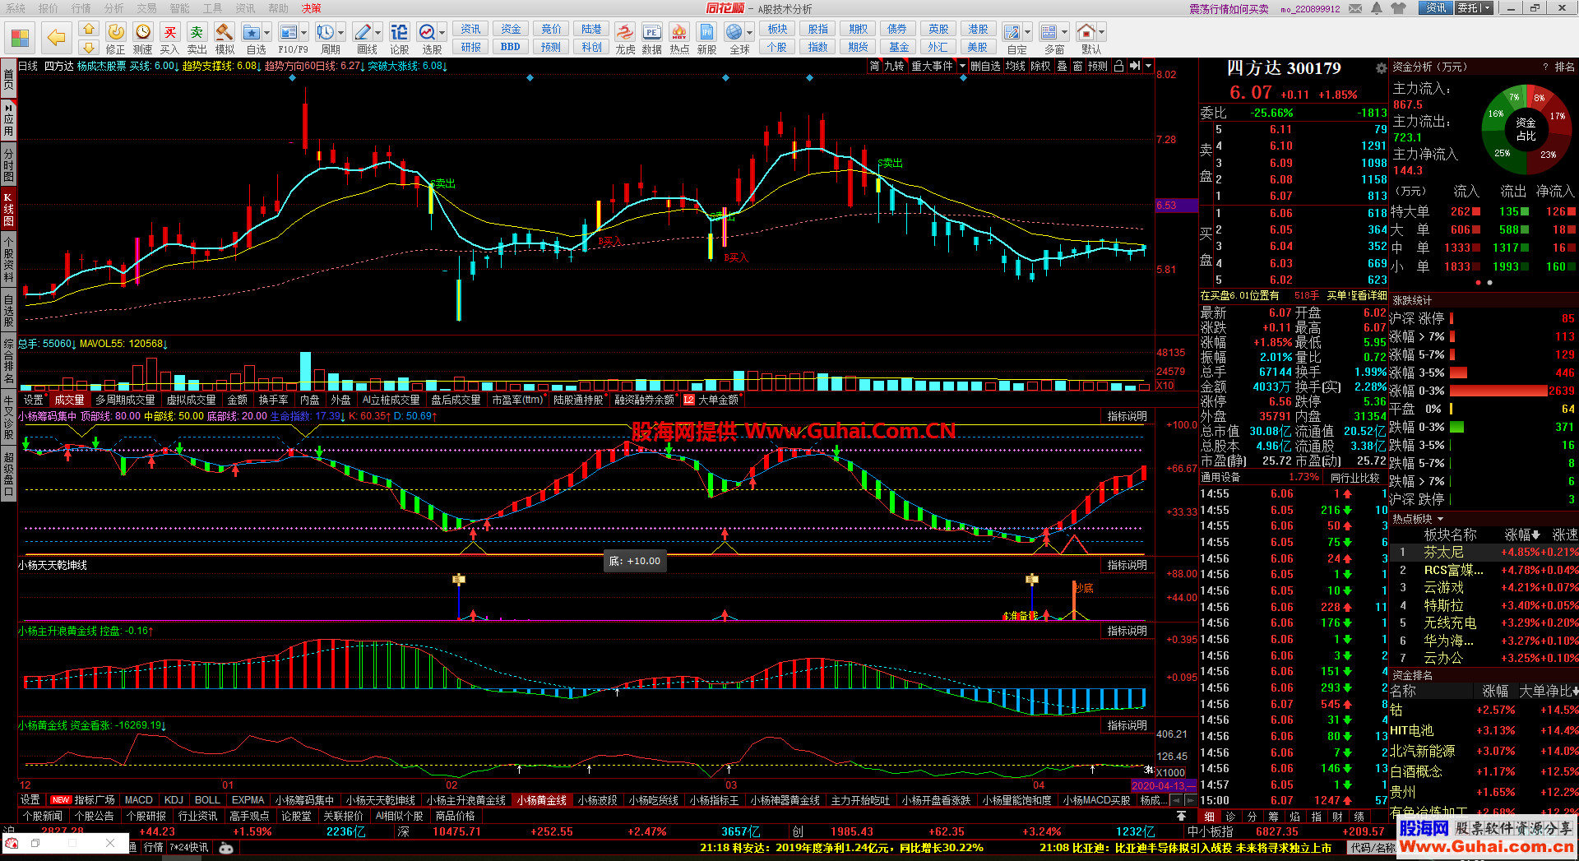Click the colorful home grid icon
The height and width of the screenshot is (861, 1579).
point(20,38)
